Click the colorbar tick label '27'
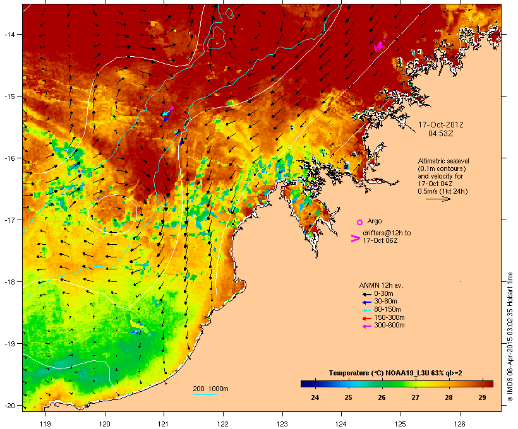518x429 pixels. tap(415, 397)
